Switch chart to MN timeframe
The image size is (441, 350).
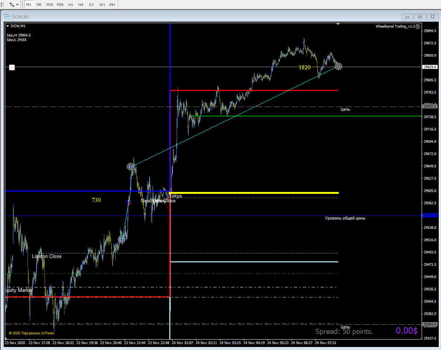click(x=112, y=4)
